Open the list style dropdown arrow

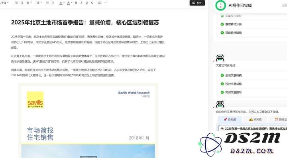[x=41, y=3]
